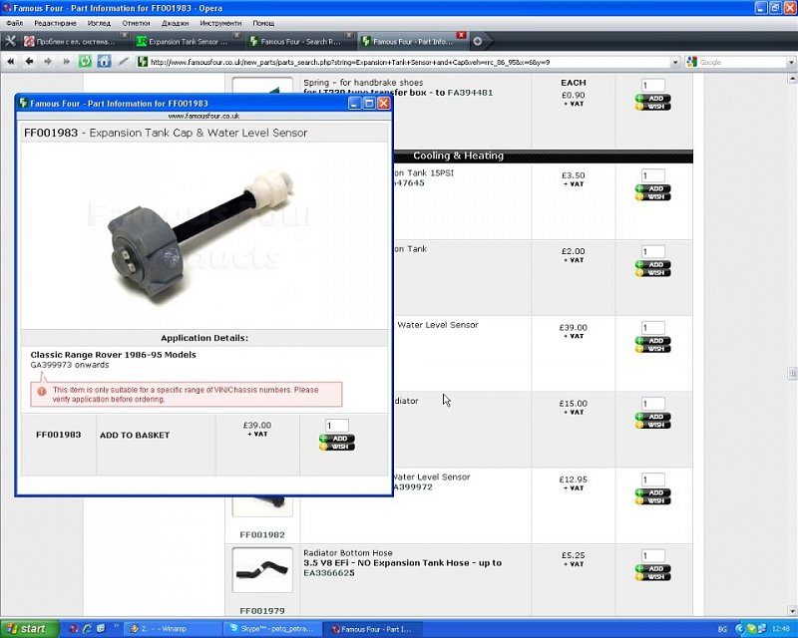Add the £12.95 water level sensor to basket

coord(653,492)
